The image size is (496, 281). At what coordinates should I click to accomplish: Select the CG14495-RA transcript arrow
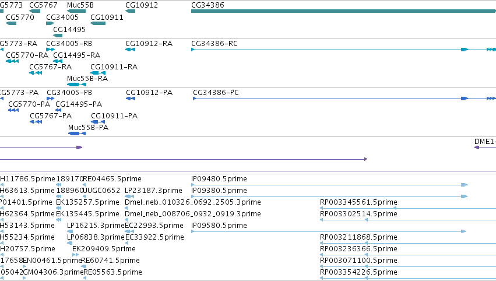coord(58,61)
